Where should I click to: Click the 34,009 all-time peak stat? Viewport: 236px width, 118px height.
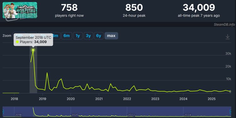199,7
